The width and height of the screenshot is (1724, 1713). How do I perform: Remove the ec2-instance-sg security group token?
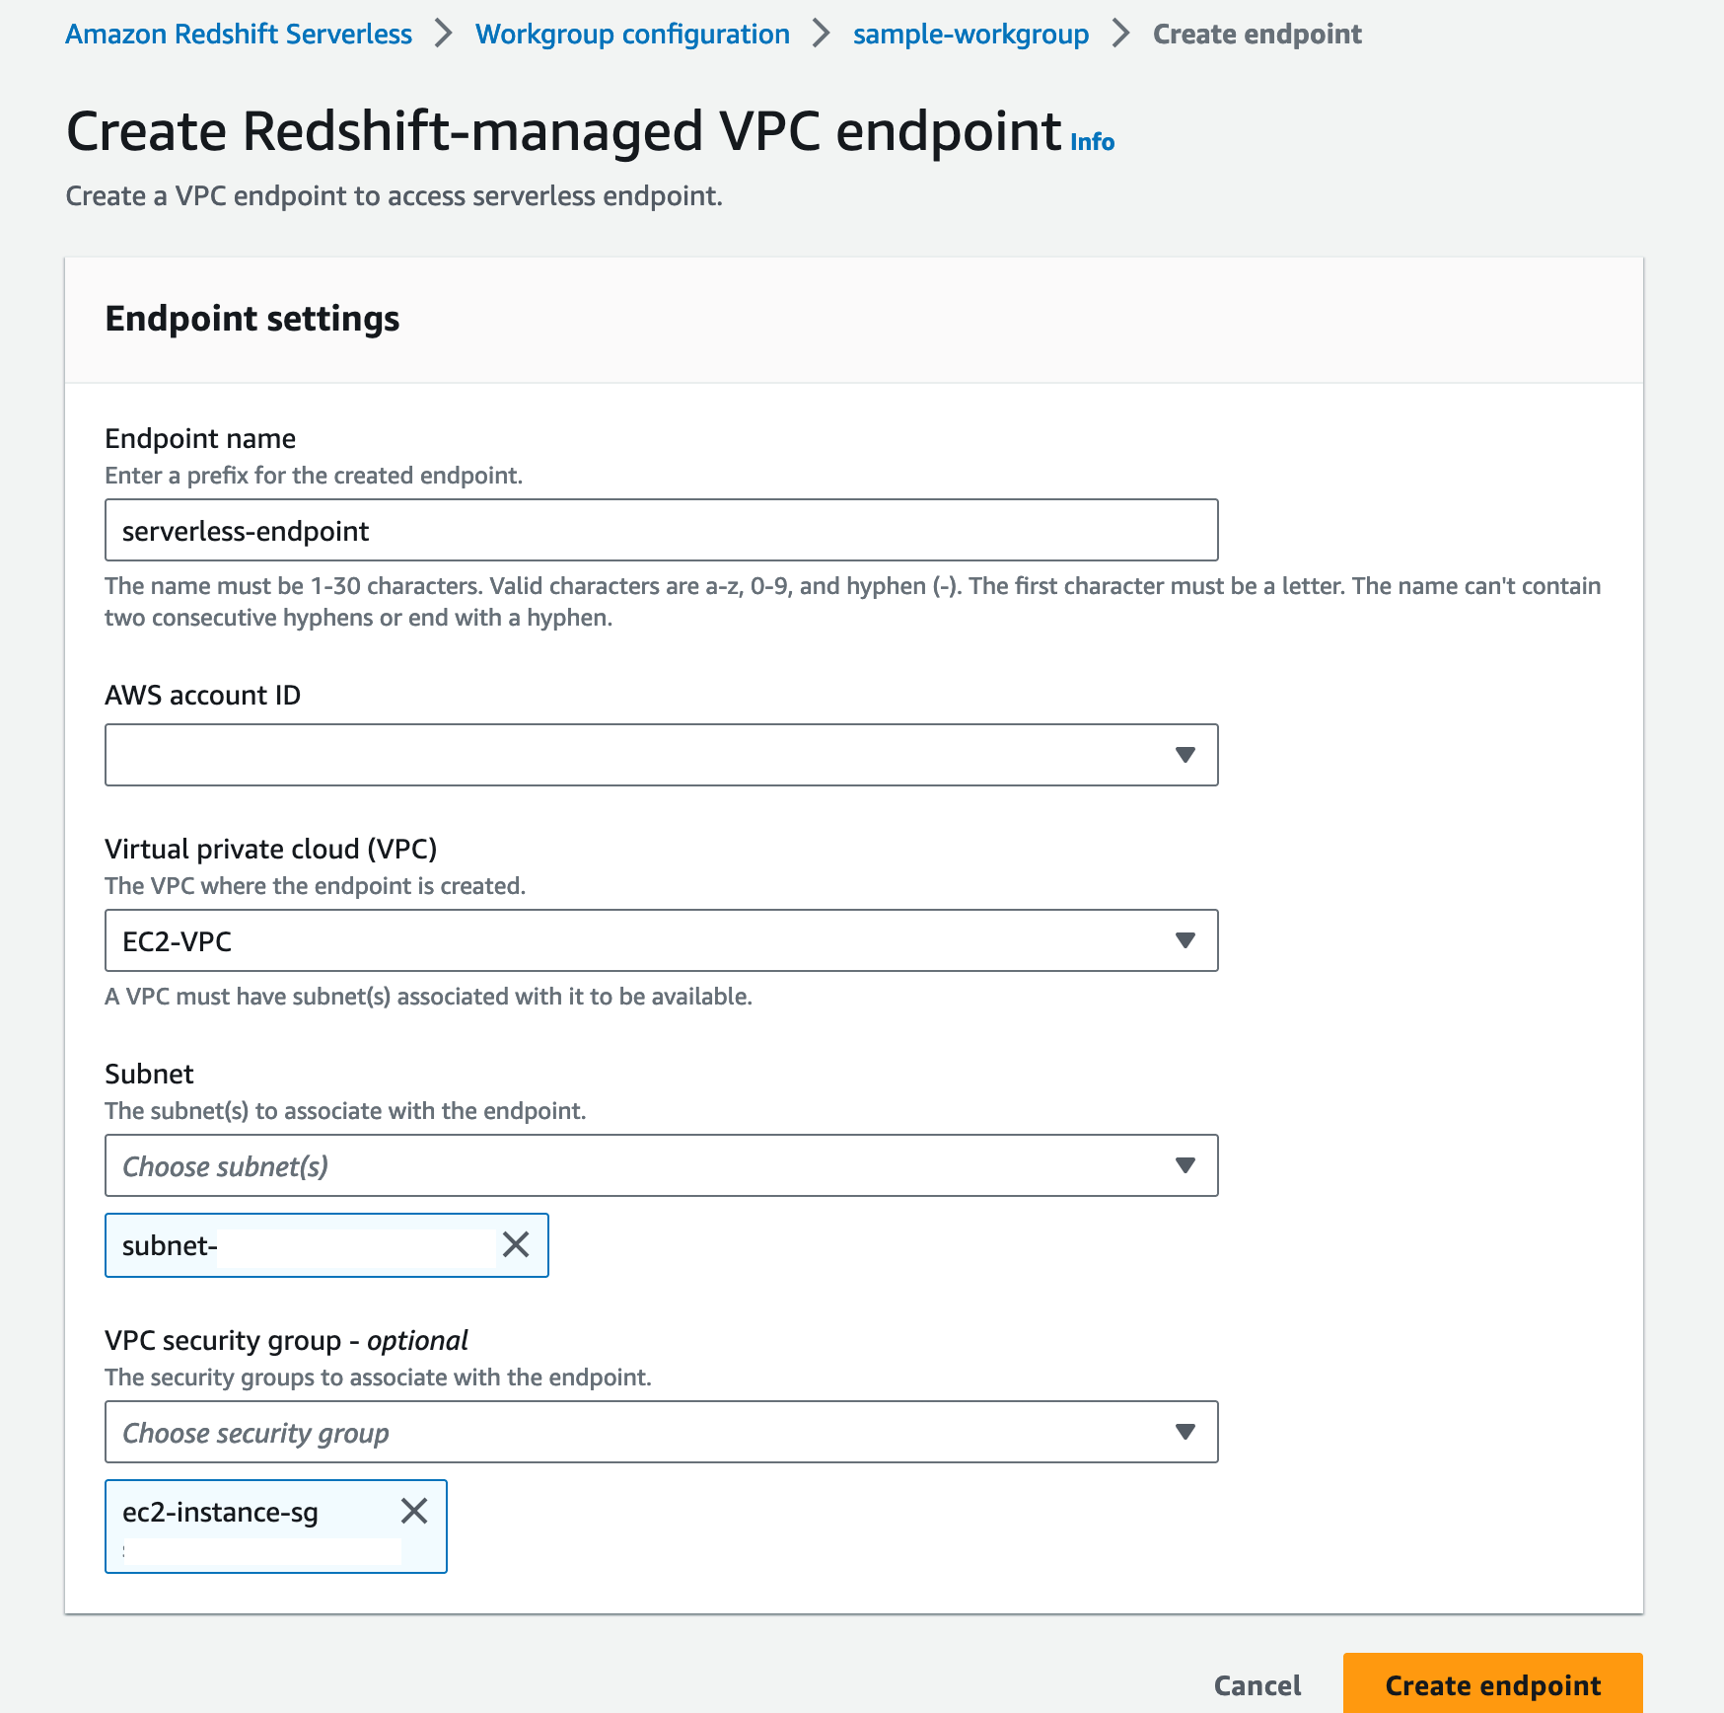414,1511
